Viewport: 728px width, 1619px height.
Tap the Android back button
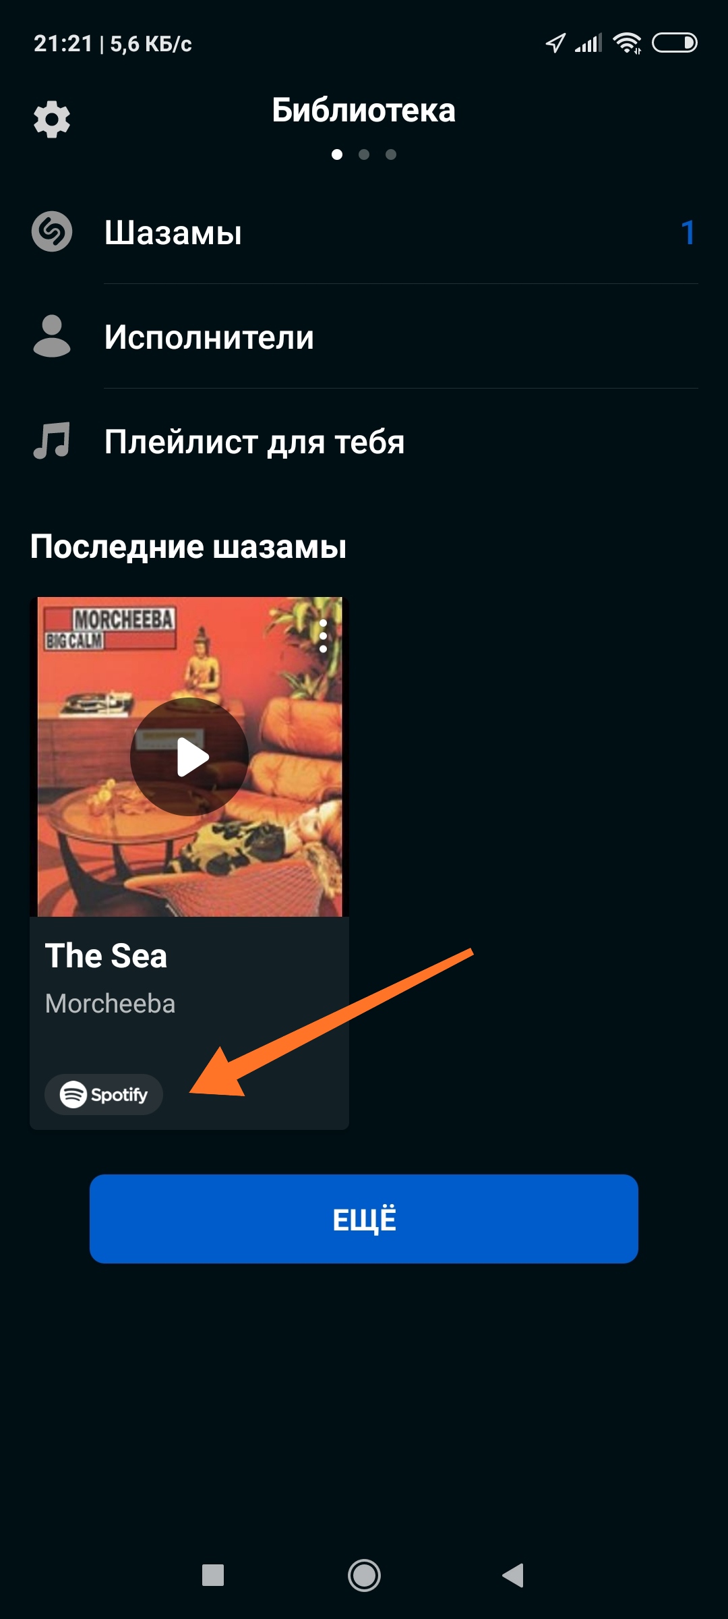[x=514, y=1575]
